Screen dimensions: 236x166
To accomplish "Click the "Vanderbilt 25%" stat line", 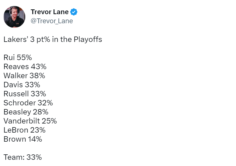I will (30, 121).
